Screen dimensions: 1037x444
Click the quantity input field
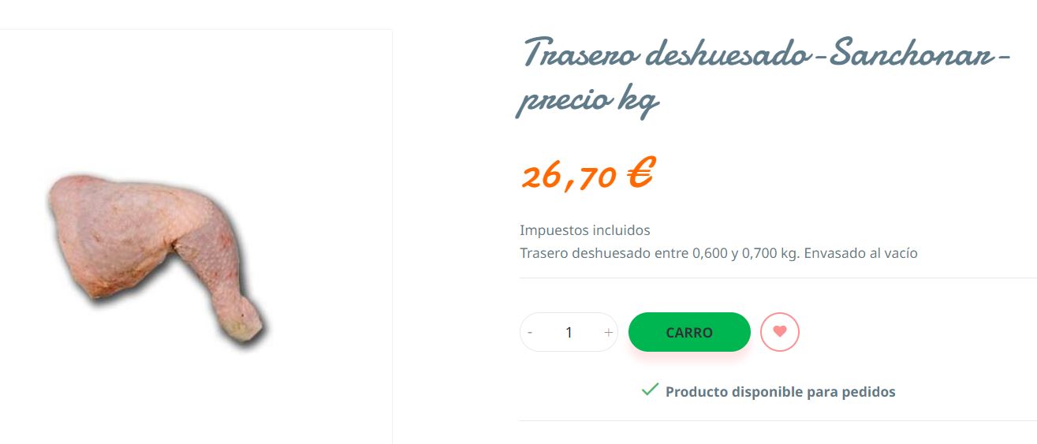coord(569,333)
